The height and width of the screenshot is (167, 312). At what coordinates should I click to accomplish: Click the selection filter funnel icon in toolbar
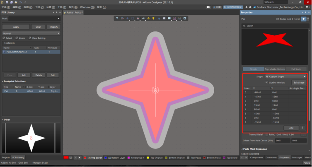117,18
